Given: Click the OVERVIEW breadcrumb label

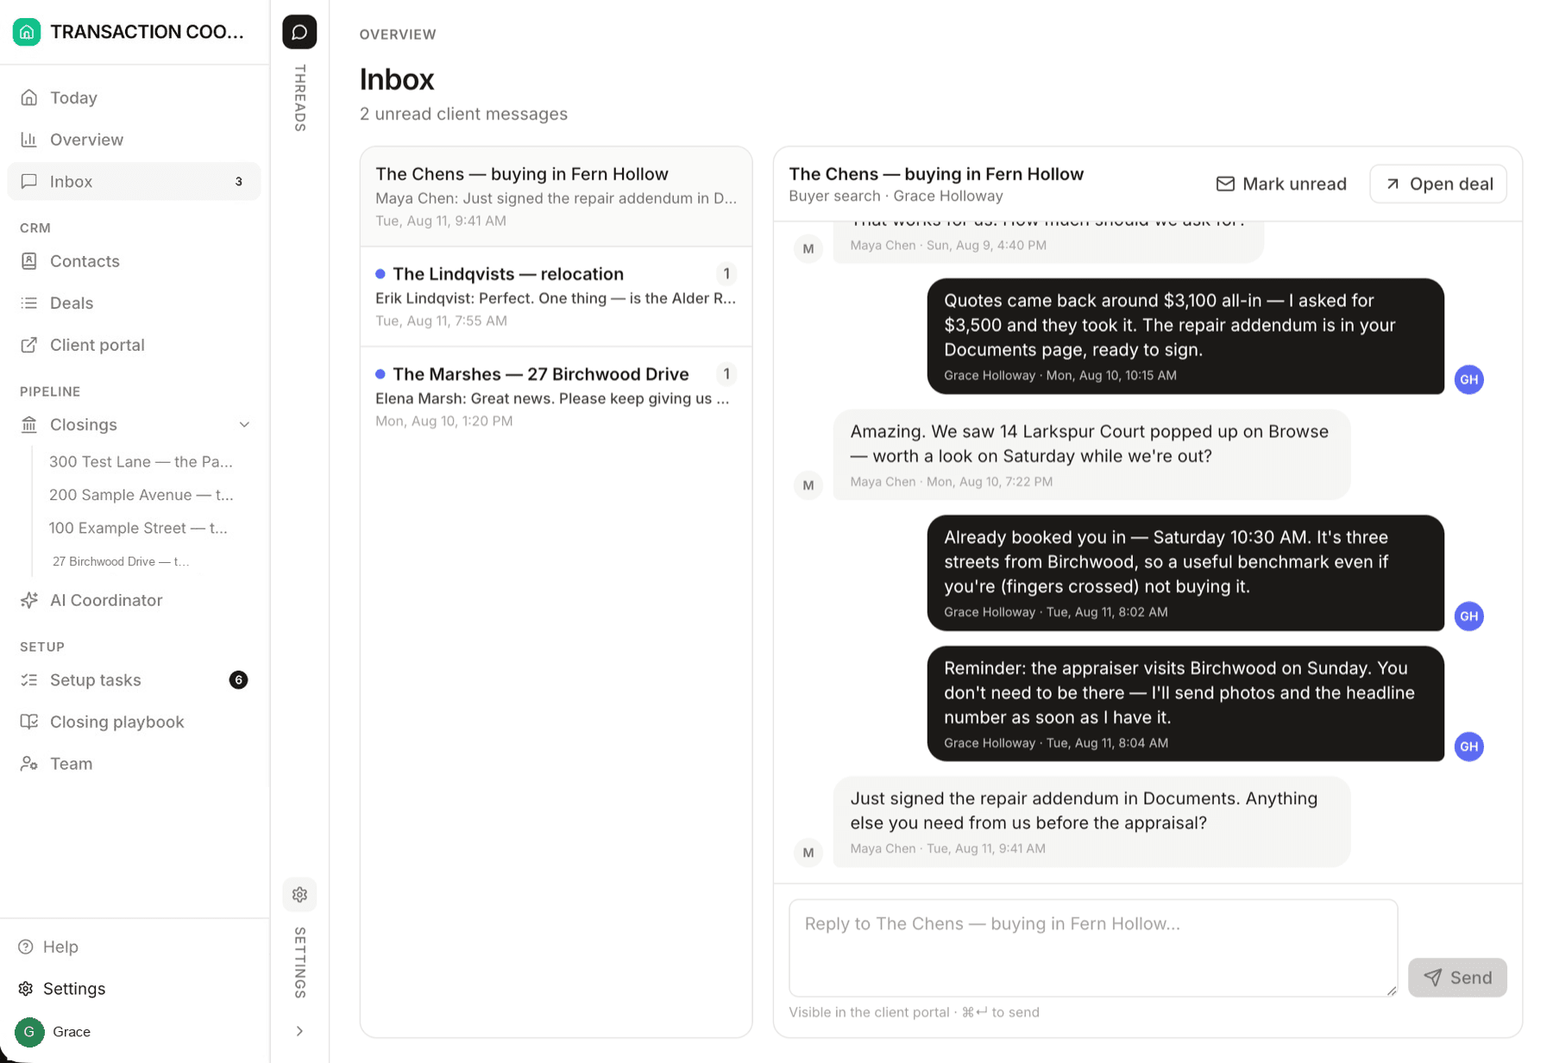Looking at the screenshot, I should 398,34.
